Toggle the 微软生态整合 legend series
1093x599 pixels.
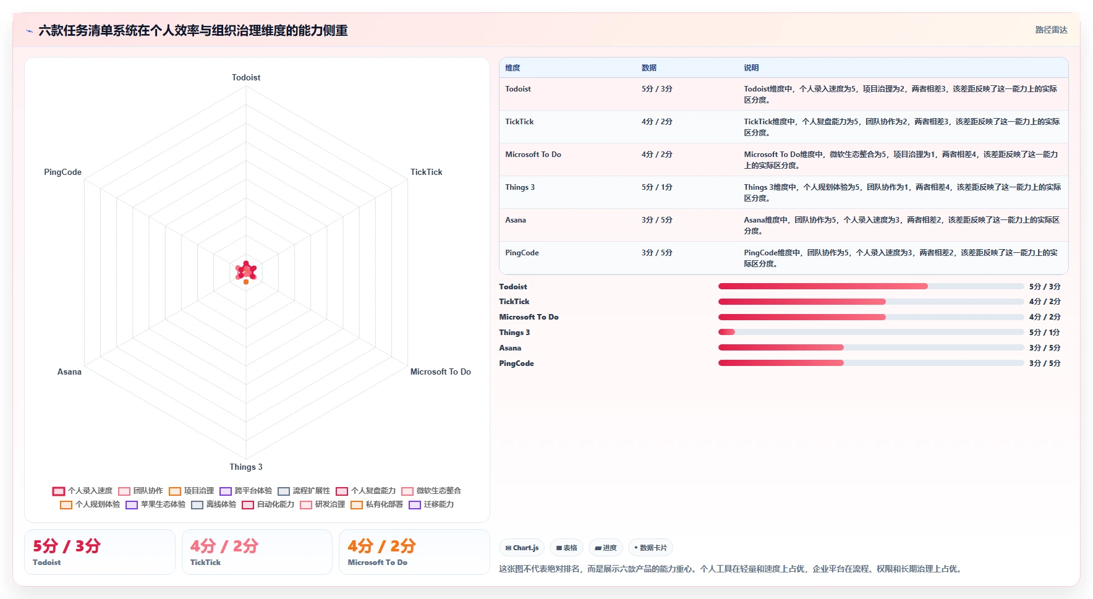click(432, 491)
